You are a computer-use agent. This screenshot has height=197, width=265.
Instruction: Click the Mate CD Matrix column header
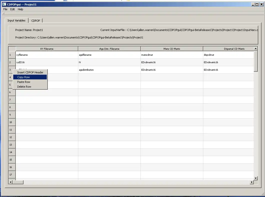(172, 49)
